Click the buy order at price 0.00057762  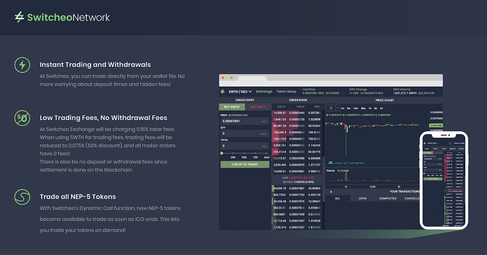click(297, 195)
